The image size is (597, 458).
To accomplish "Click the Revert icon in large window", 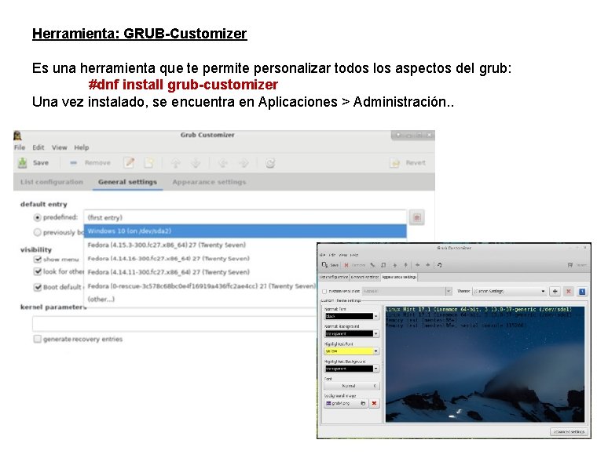I will point(395,163).
